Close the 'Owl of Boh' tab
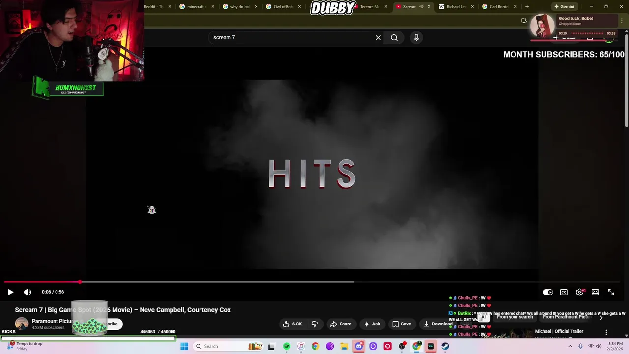 point(299,7)
